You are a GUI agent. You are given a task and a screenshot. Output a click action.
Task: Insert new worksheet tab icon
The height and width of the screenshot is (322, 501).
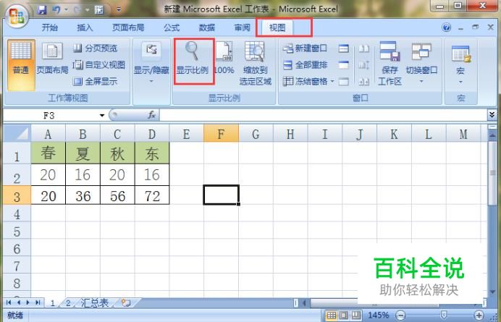pos(126,302)
